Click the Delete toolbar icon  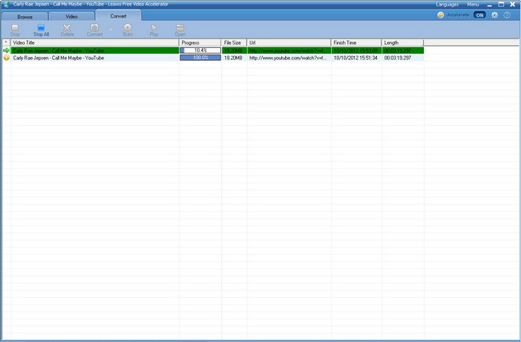click(x=67, y=27)
